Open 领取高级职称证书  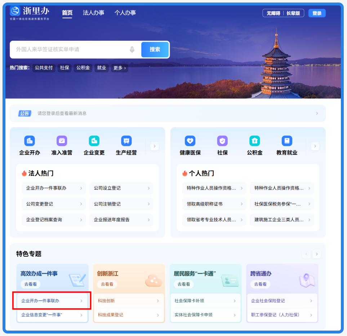(214, 204)
